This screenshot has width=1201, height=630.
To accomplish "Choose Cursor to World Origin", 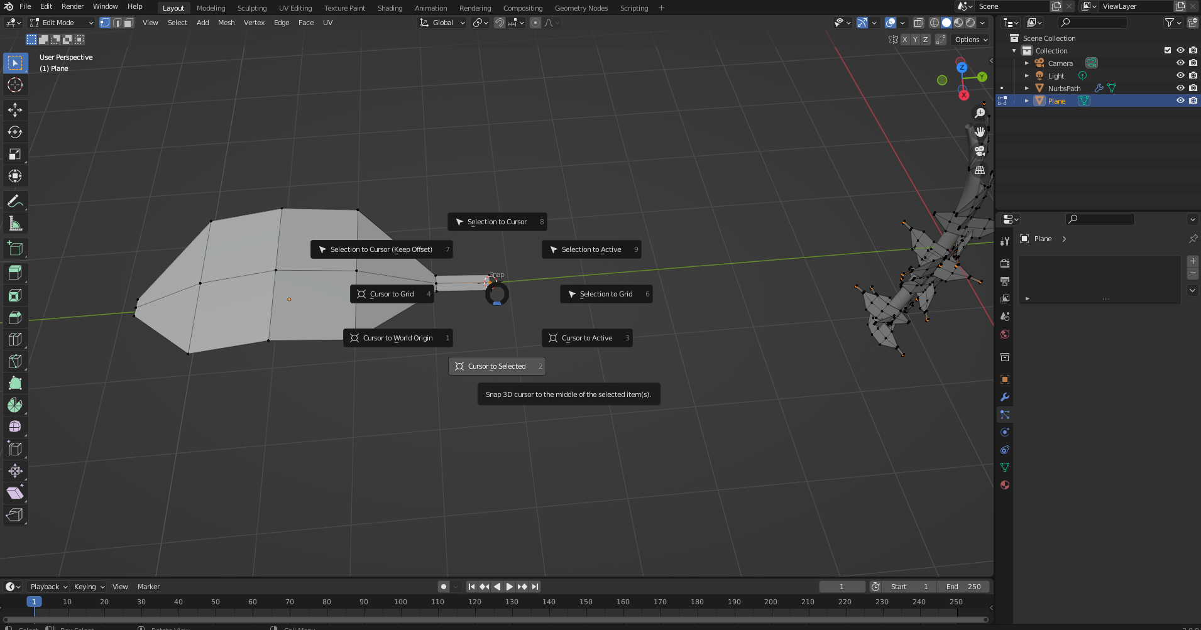I will click(x=398, y=338).
